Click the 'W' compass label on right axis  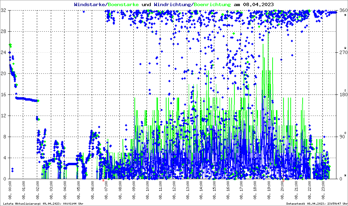(345, 48)
